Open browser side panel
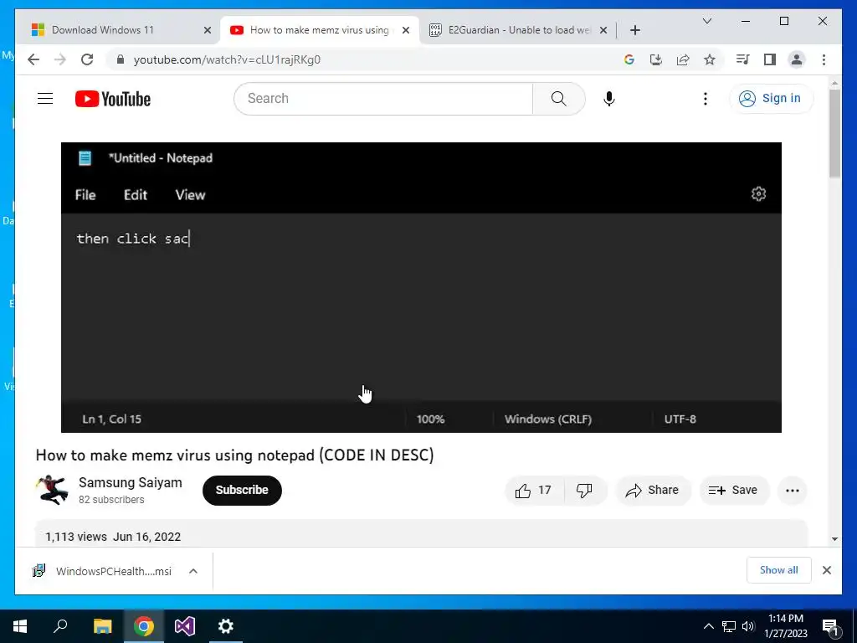The height and width of the screenshot is (643, 857). [x=770, y=59]
